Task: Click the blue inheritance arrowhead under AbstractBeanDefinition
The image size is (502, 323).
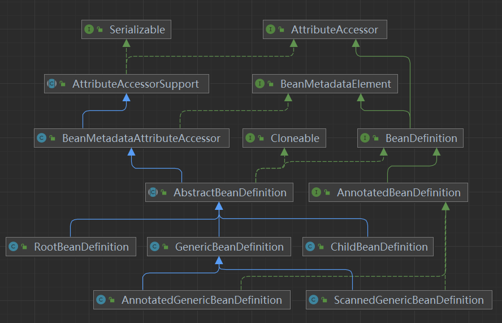Action: pyautogui.click(x=219, y=206)
